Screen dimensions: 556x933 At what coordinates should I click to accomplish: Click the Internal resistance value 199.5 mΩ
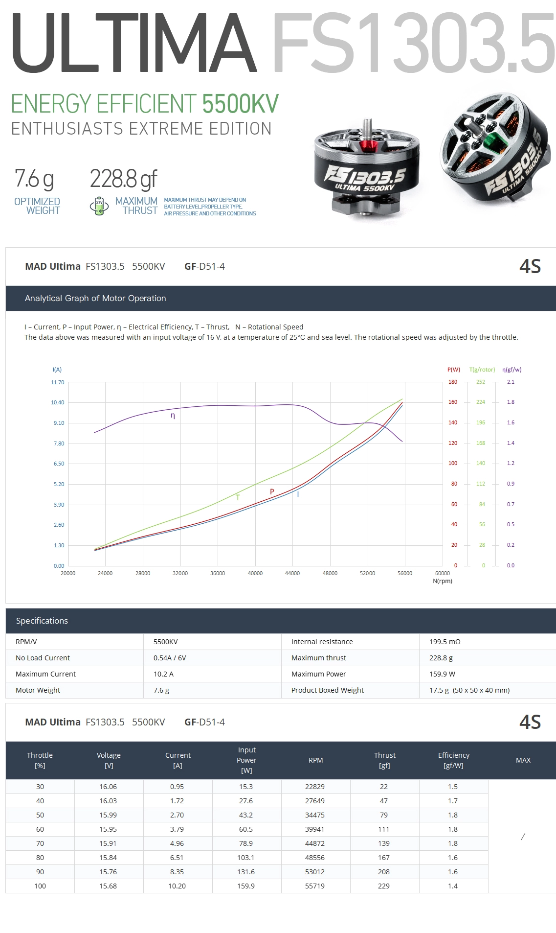coord(445,642)
